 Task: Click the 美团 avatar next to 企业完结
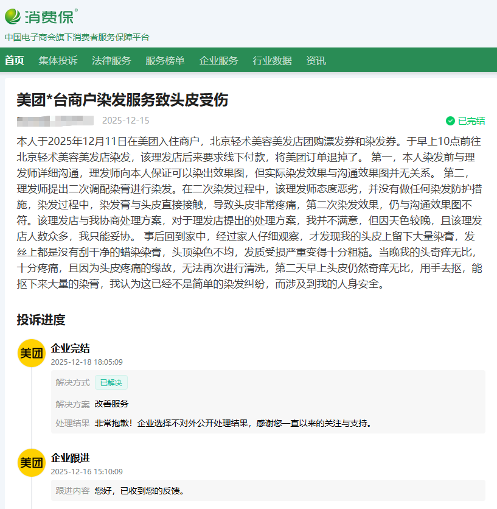[x=32, y=353]
